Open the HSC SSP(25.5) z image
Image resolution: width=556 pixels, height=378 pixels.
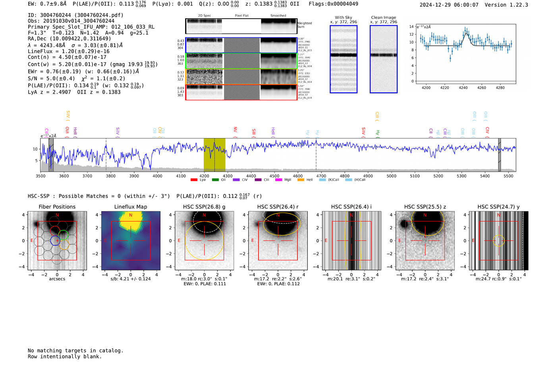(x=425, y=240)
